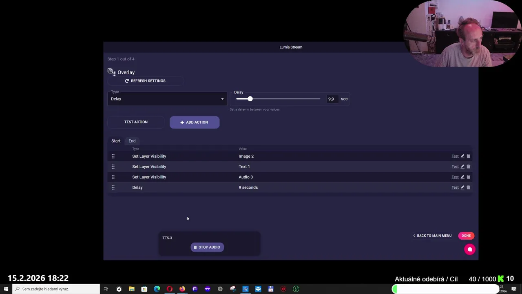Delete the Text 1 action row
This screenshot has height=294, width=522.
(x=468, y=167)
